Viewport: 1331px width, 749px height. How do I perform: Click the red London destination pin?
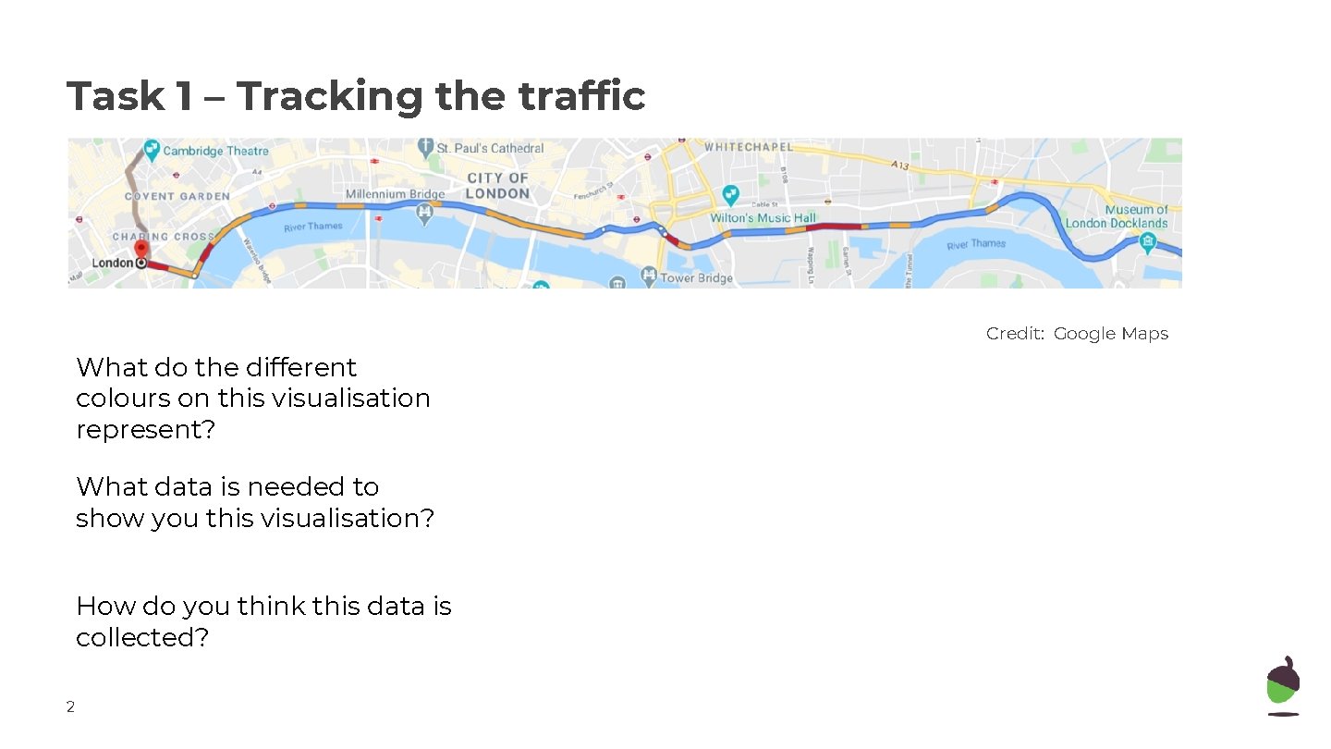[140, 250]
